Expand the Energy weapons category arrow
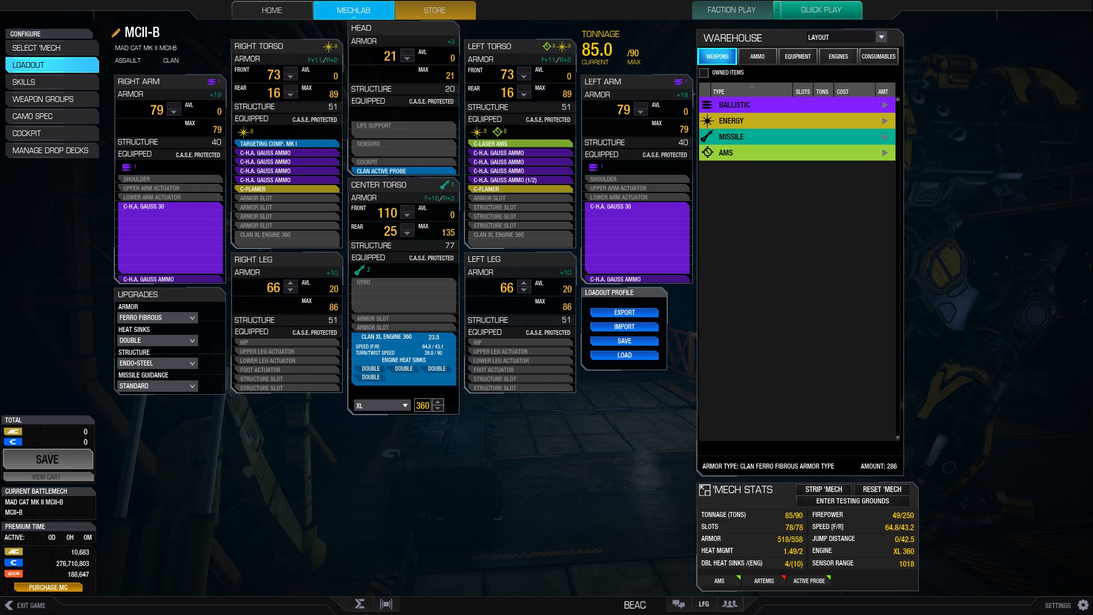This screenshot has height=615, width=1093. [885, 121]
